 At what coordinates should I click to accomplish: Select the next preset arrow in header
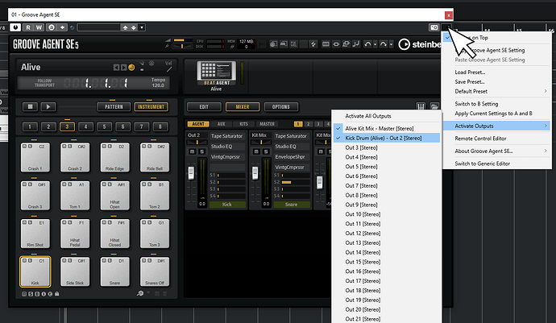pyautogui.click(x=133, y=27)
